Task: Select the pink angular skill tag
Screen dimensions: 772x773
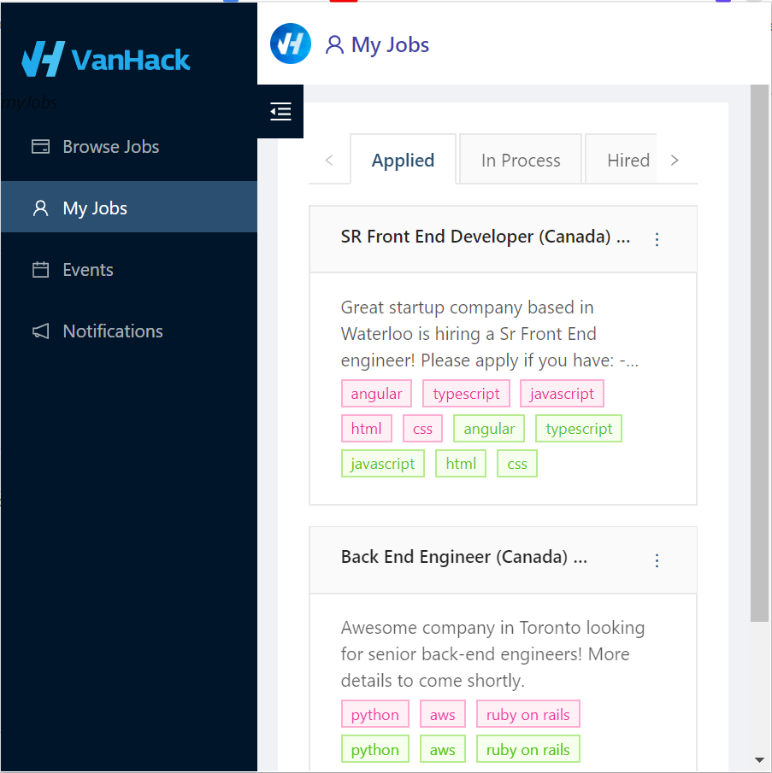Action: 376,393
